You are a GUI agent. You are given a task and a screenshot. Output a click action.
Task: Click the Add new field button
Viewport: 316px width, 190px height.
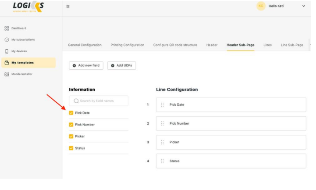[85, 65]
